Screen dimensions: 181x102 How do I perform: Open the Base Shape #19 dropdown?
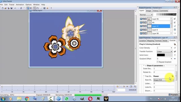click(164, 80)
